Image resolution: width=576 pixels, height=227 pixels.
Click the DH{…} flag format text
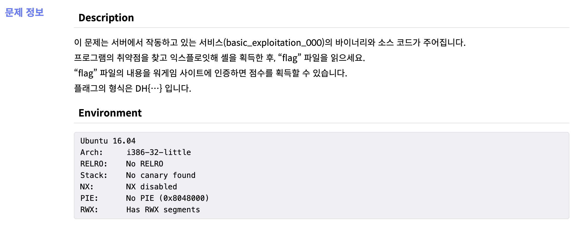tap(149, 89)
